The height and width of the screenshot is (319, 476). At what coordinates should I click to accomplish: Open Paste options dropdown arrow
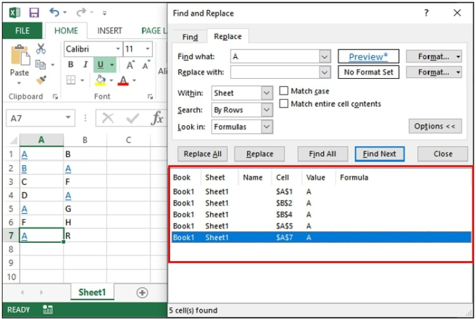point(19,83)
